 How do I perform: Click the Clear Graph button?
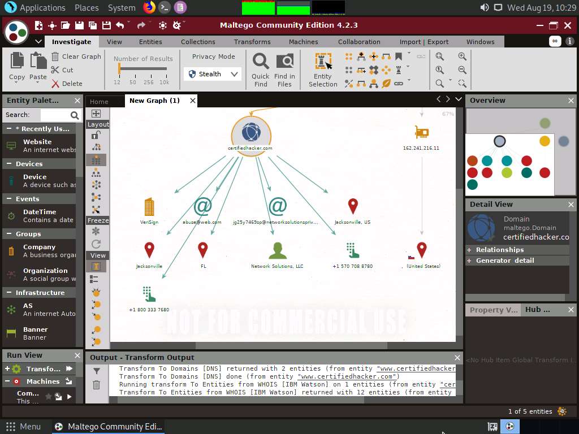point(76,57)
